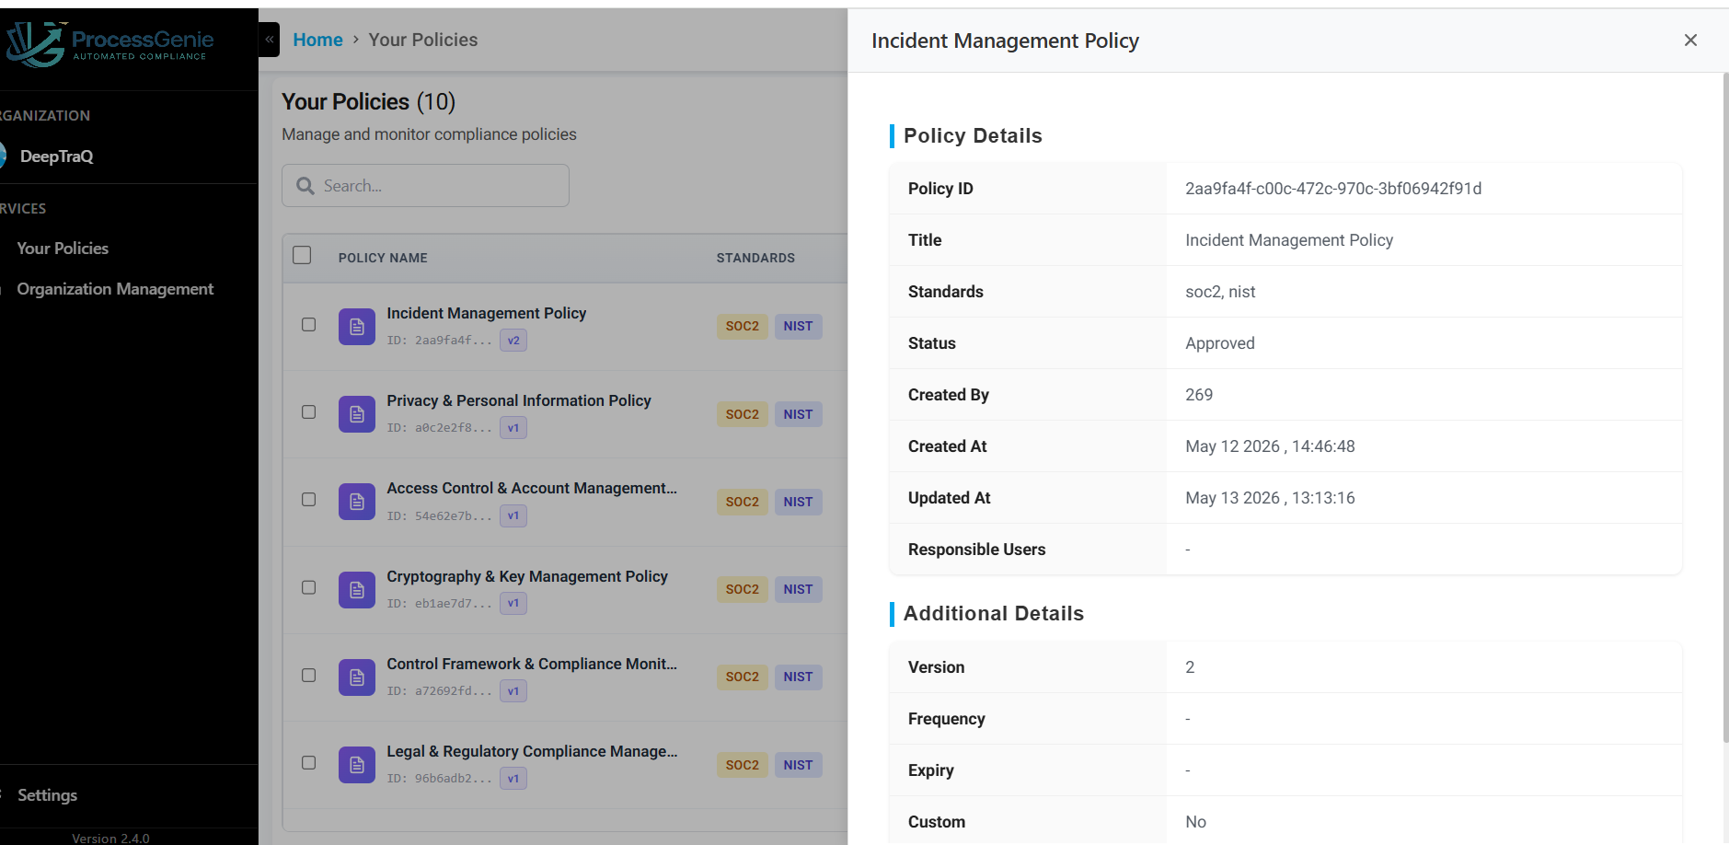Check the Incident Management Policy checkbox

click(309, 324)
